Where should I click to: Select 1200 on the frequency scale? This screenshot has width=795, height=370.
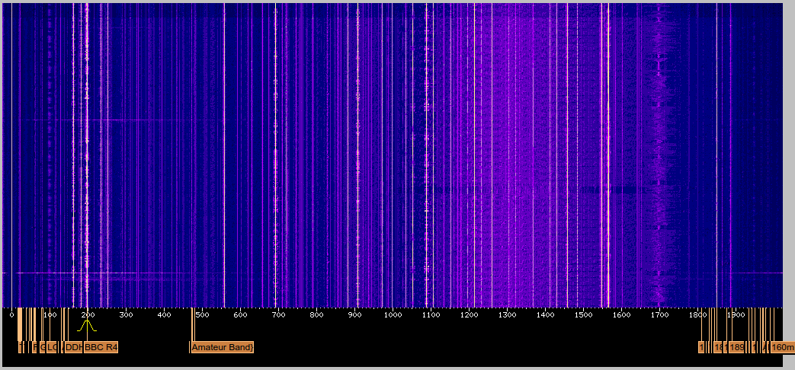(x=469, y=314)
